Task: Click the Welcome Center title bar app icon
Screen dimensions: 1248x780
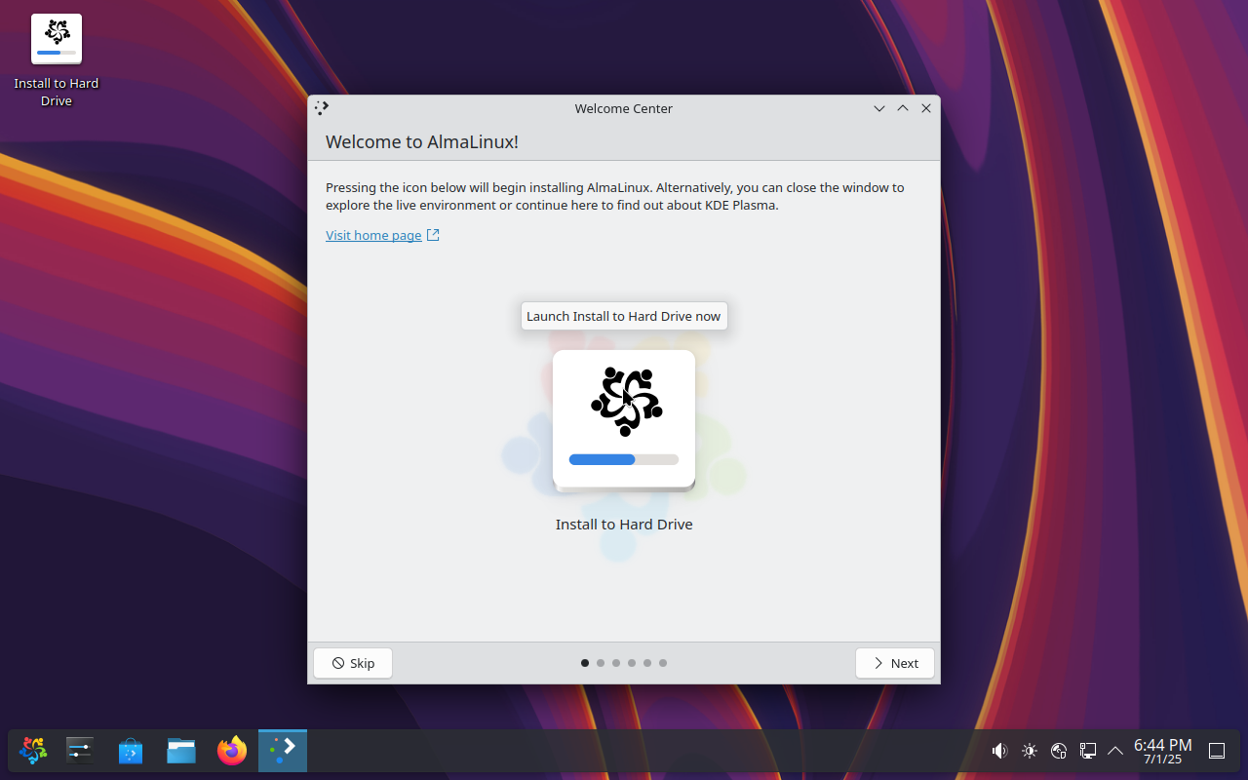Action: tap(322, 108)
